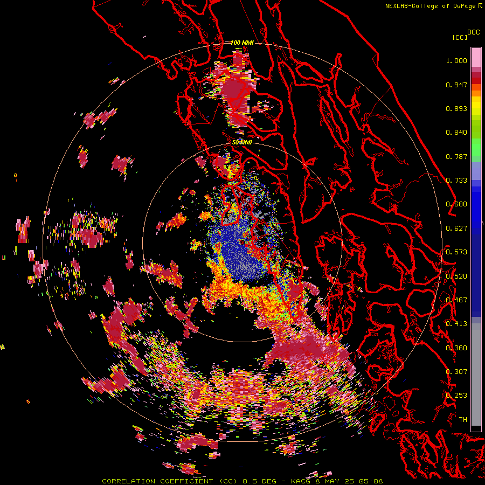Click the 0.360 legend value
The width and height of the screenshot is (485, 485).
tap(456, 348)
